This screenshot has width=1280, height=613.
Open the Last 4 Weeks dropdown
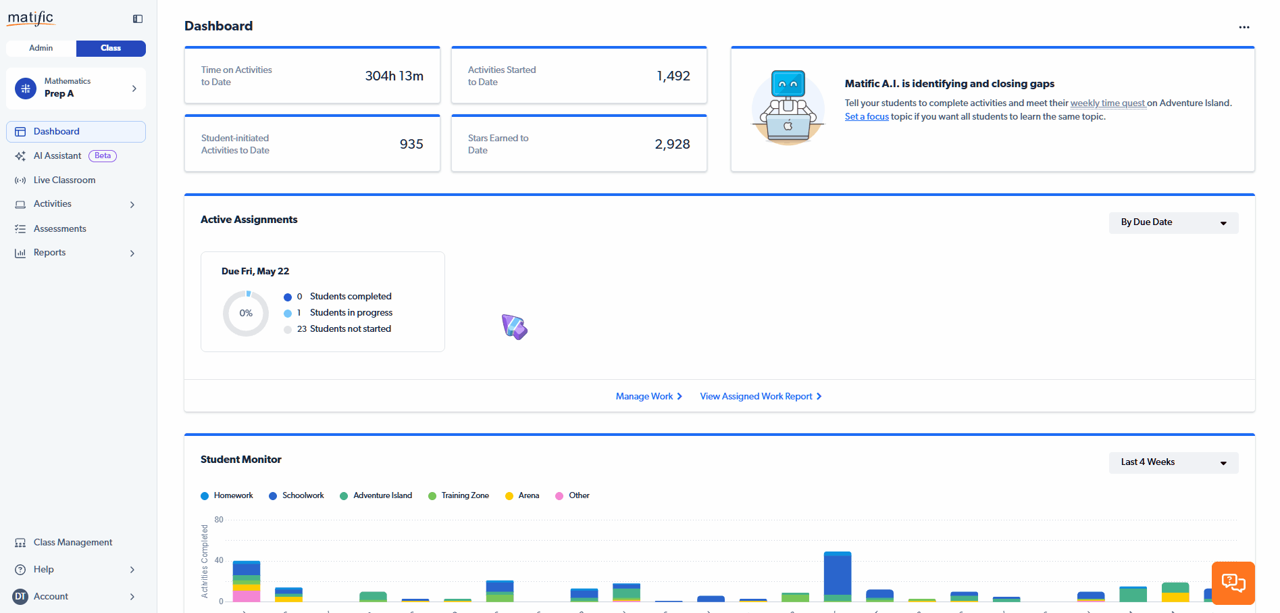point(1173,463)
